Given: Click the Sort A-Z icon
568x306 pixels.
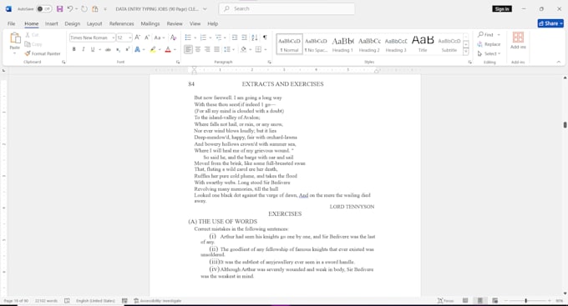Looking at the screenshot, I should pyautogui.click(x=255, y=38).
